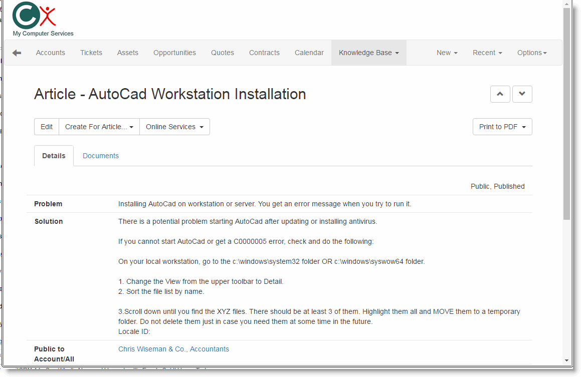Open the Knowledge Base dropdown menu
This screenshot has height=377, width=581.
(x=368, y=53)
